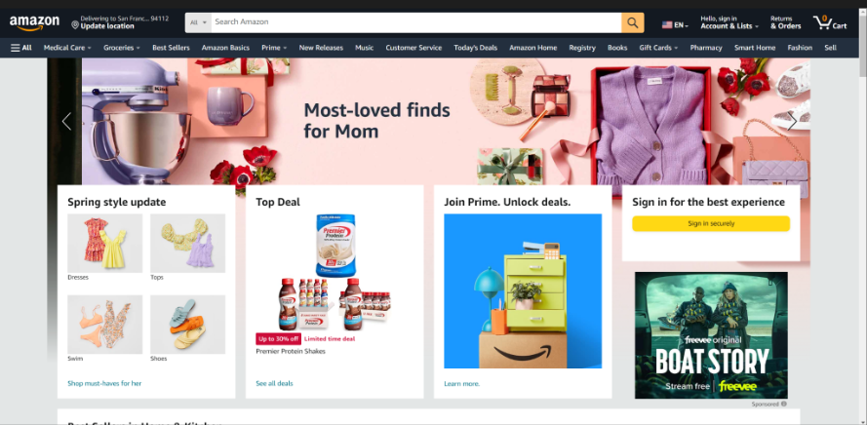The height and width of the screenshot is (425, 867).
Task: Click the page vertical scrollbar
Action: point(862,216)
